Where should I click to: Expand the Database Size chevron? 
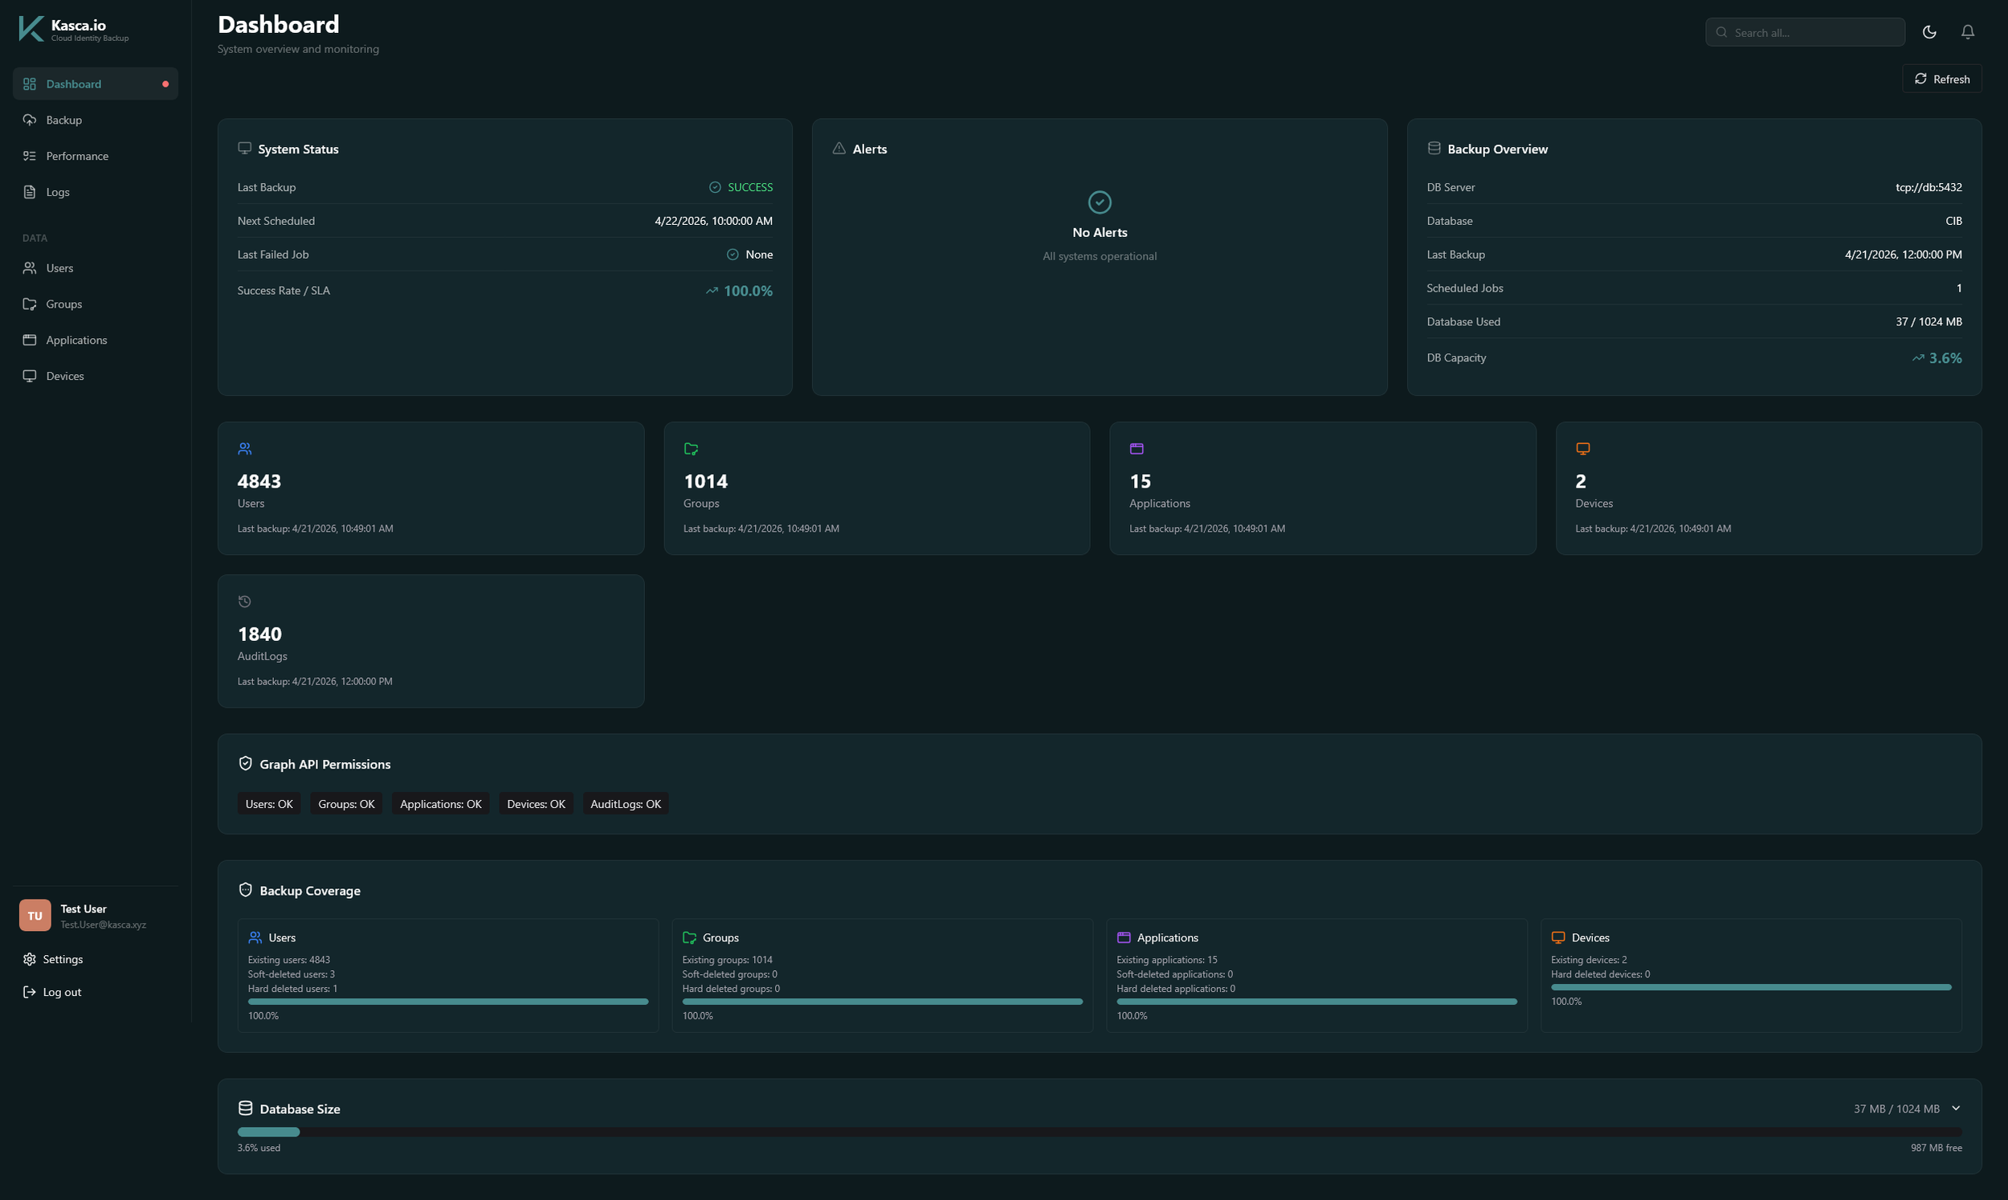(1956, 1108)
